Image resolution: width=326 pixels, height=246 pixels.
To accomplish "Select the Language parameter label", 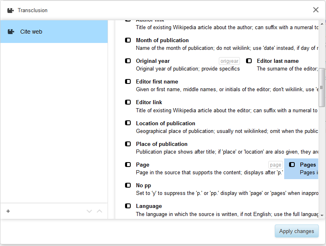I will (x=149, y=206).
